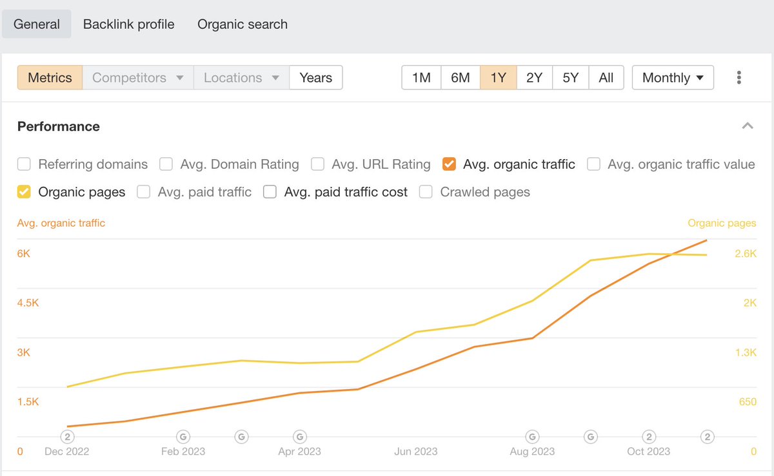Open the Organic search tab

(x=242, y=24)
